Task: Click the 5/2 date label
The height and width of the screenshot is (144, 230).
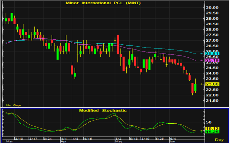Action: (118, 138)
